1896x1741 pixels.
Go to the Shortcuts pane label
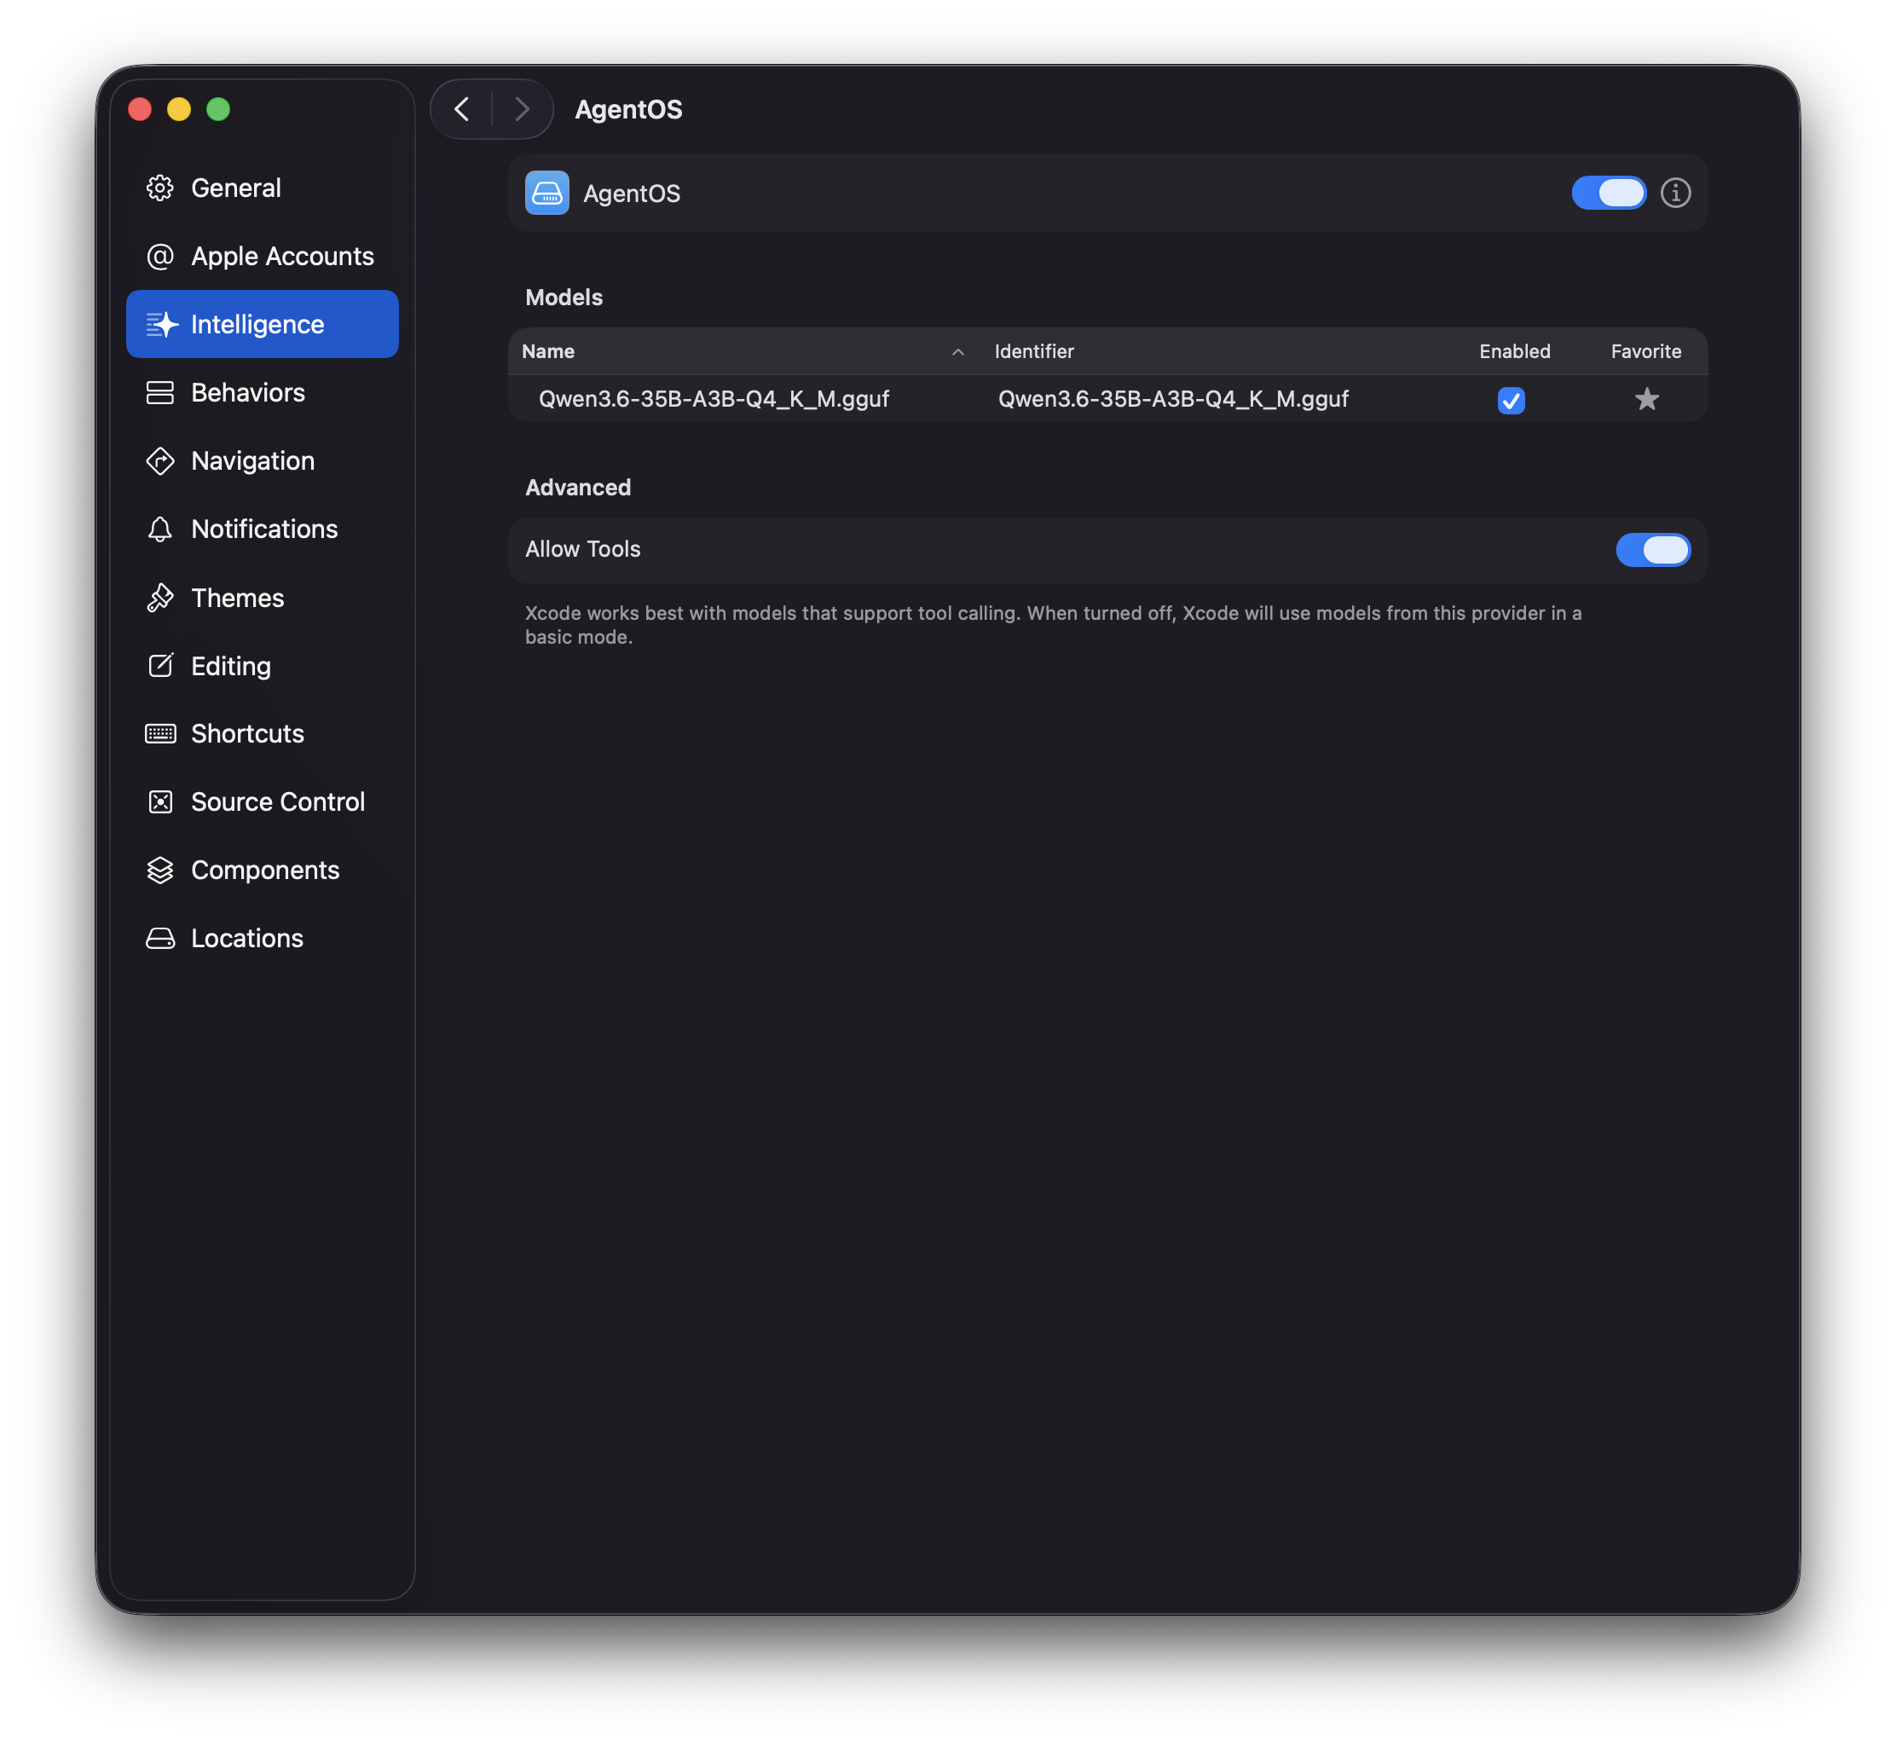(246, 734)
